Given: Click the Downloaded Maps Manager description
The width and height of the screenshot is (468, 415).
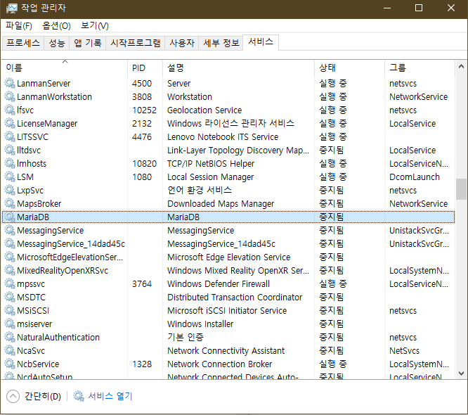Looking at the screenshot, I should point(221,204).
